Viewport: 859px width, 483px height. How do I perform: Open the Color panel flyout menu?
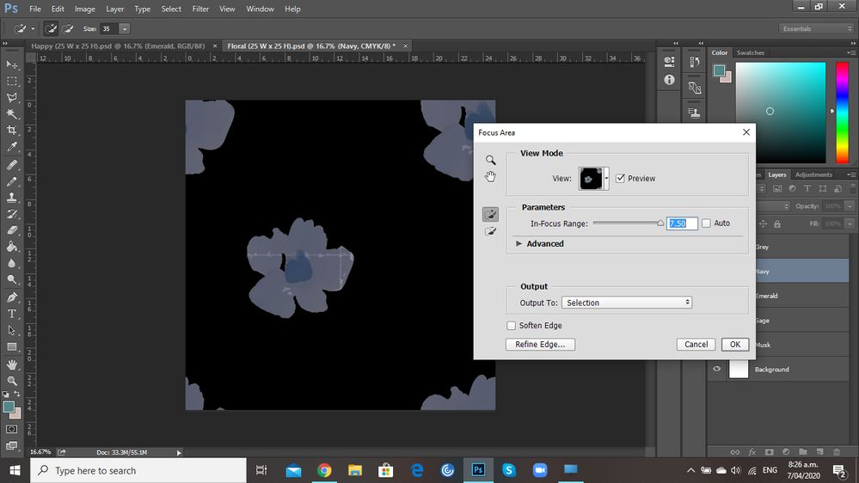(x=850, y=52)
